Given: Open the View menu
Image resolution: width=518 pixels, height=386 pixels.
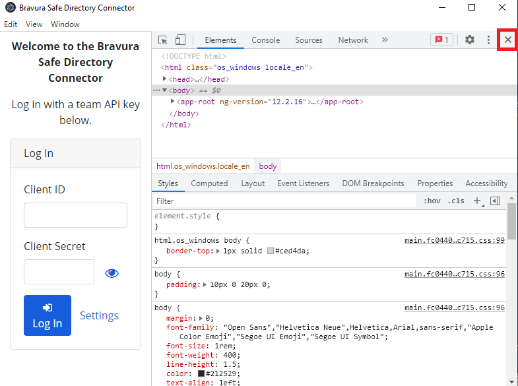Looking at the screenshot, I should click(34, 24).
